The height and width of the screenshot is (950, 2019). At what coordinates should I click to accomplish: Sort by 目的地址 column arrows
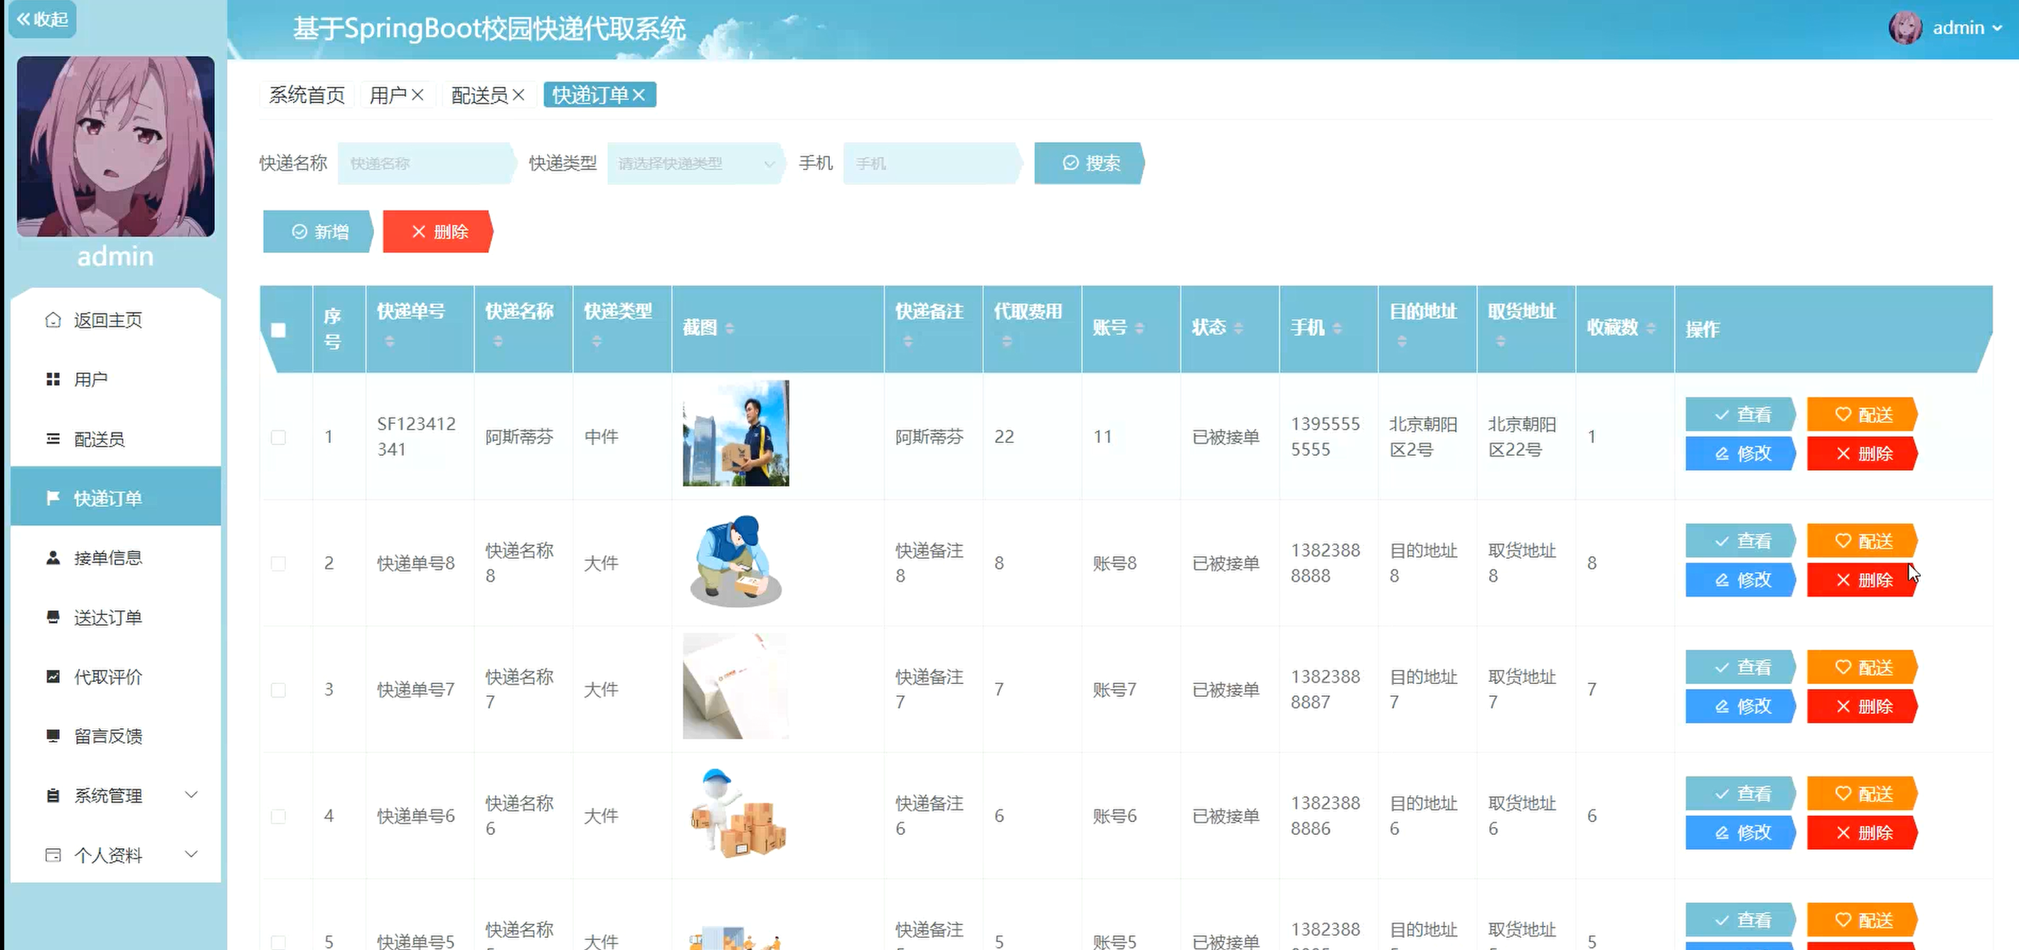1402,342
